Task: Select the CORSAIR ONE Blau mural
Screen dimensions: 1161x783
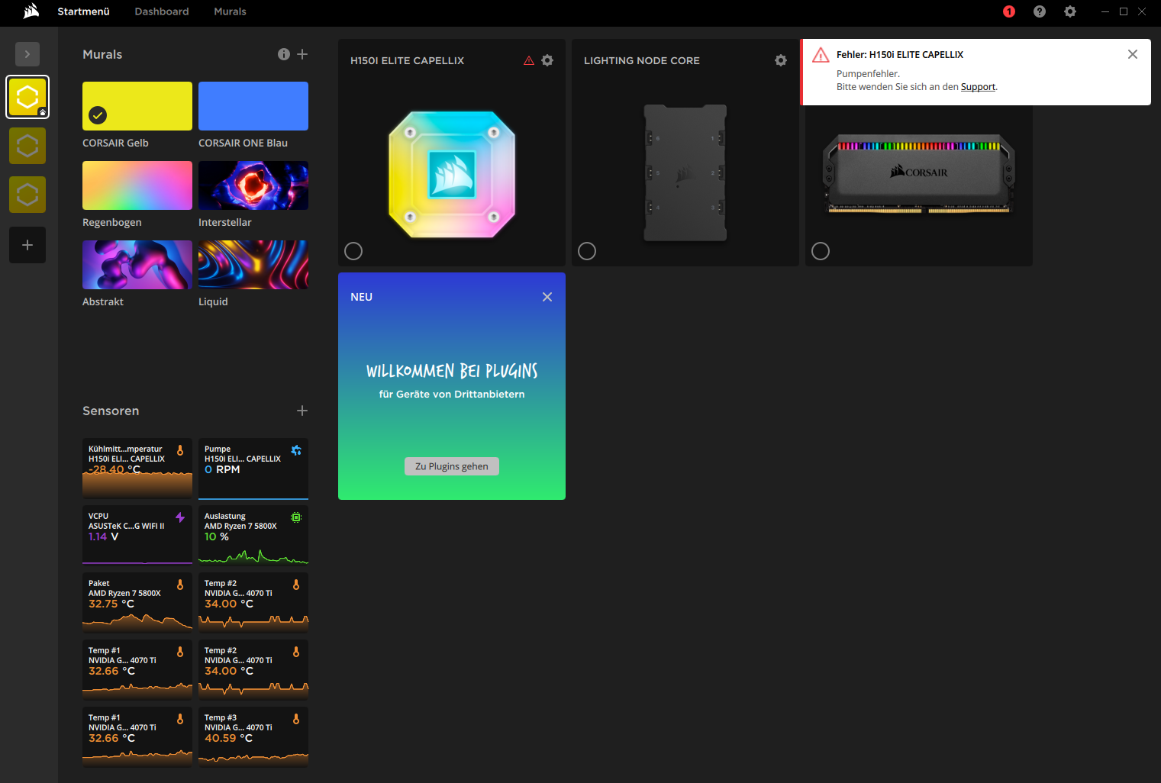Action: point(253,106)
